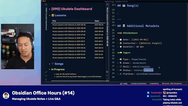Open Music Lessons with Chantal on 2021-03-02

69,51
